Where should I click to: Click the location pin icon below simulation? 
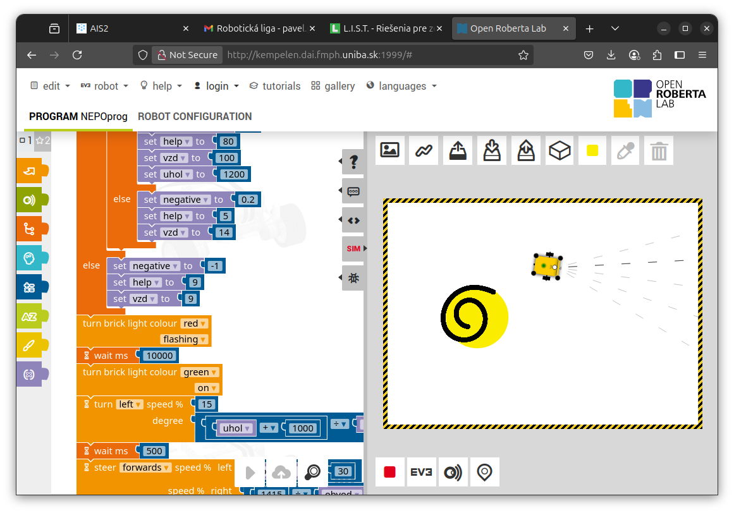(484, 472)
